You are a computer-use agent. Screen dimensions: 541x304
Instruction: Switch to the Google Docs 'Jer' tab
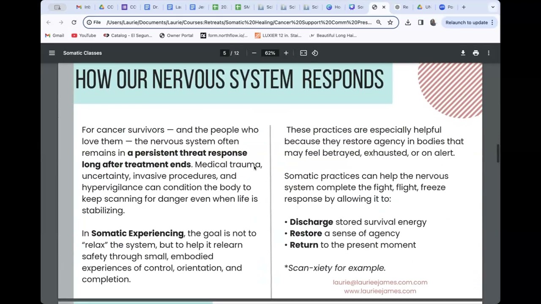(x=197, y=7)
